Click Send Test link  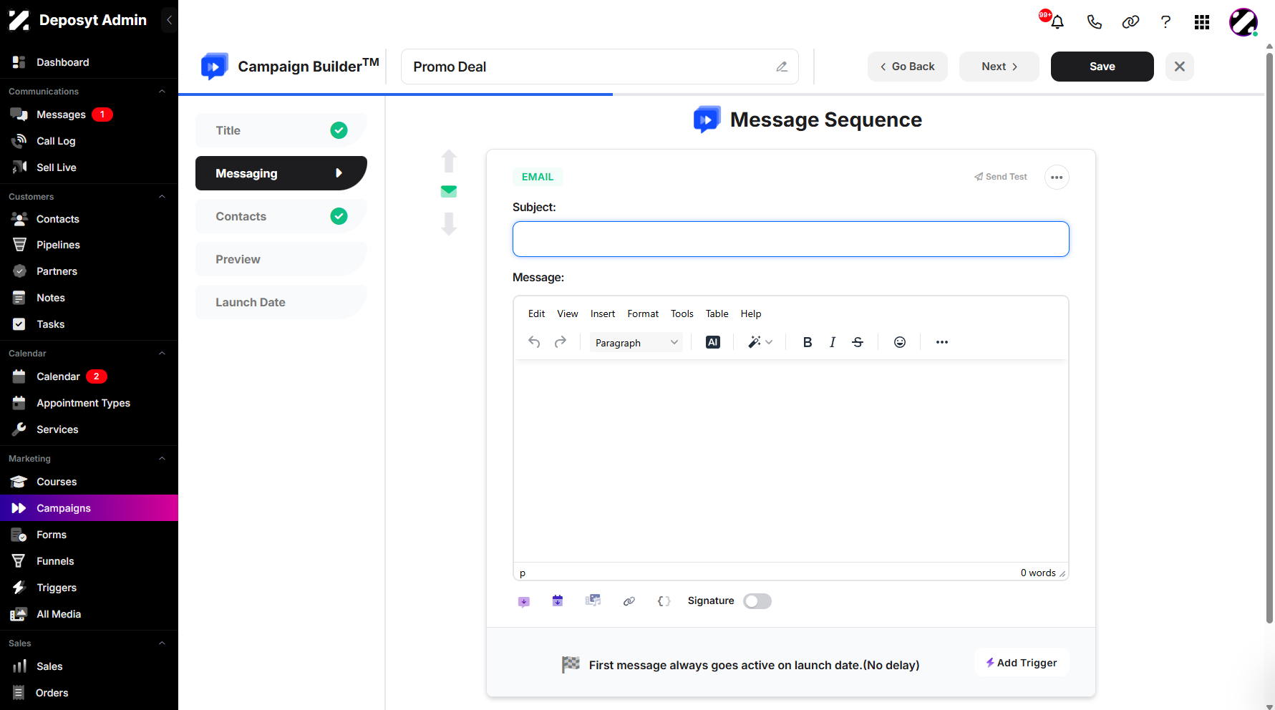pyautogui.click(x=1001, y=177)
